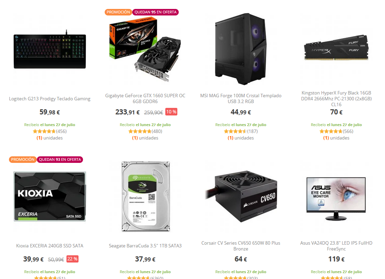385x279 pixels.
Task: Open Kioxia EXCERIA 240GB SSD SATA link
Action: point(50,246)
